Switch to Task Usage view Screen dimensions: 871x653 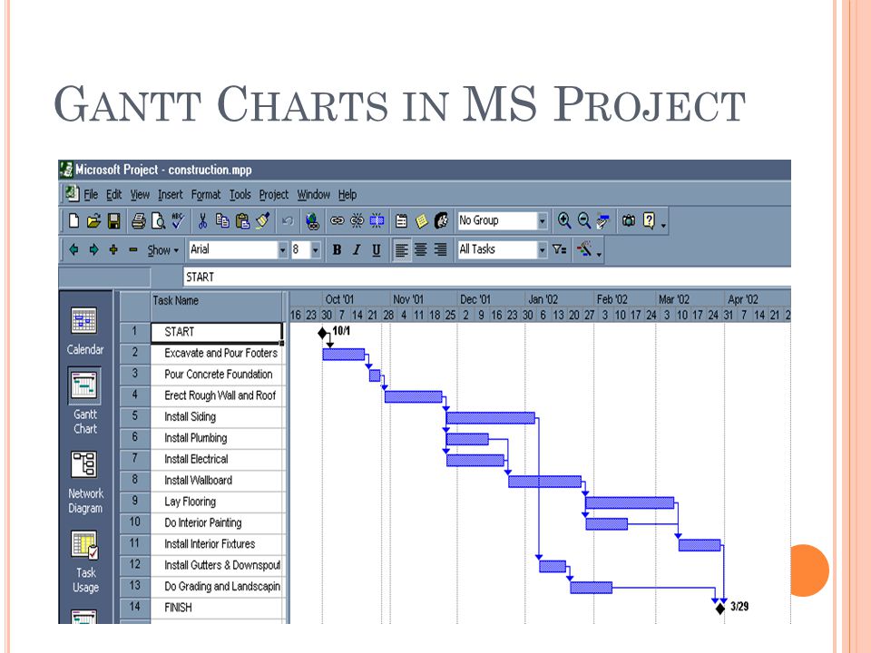click(x=85, y=562)
